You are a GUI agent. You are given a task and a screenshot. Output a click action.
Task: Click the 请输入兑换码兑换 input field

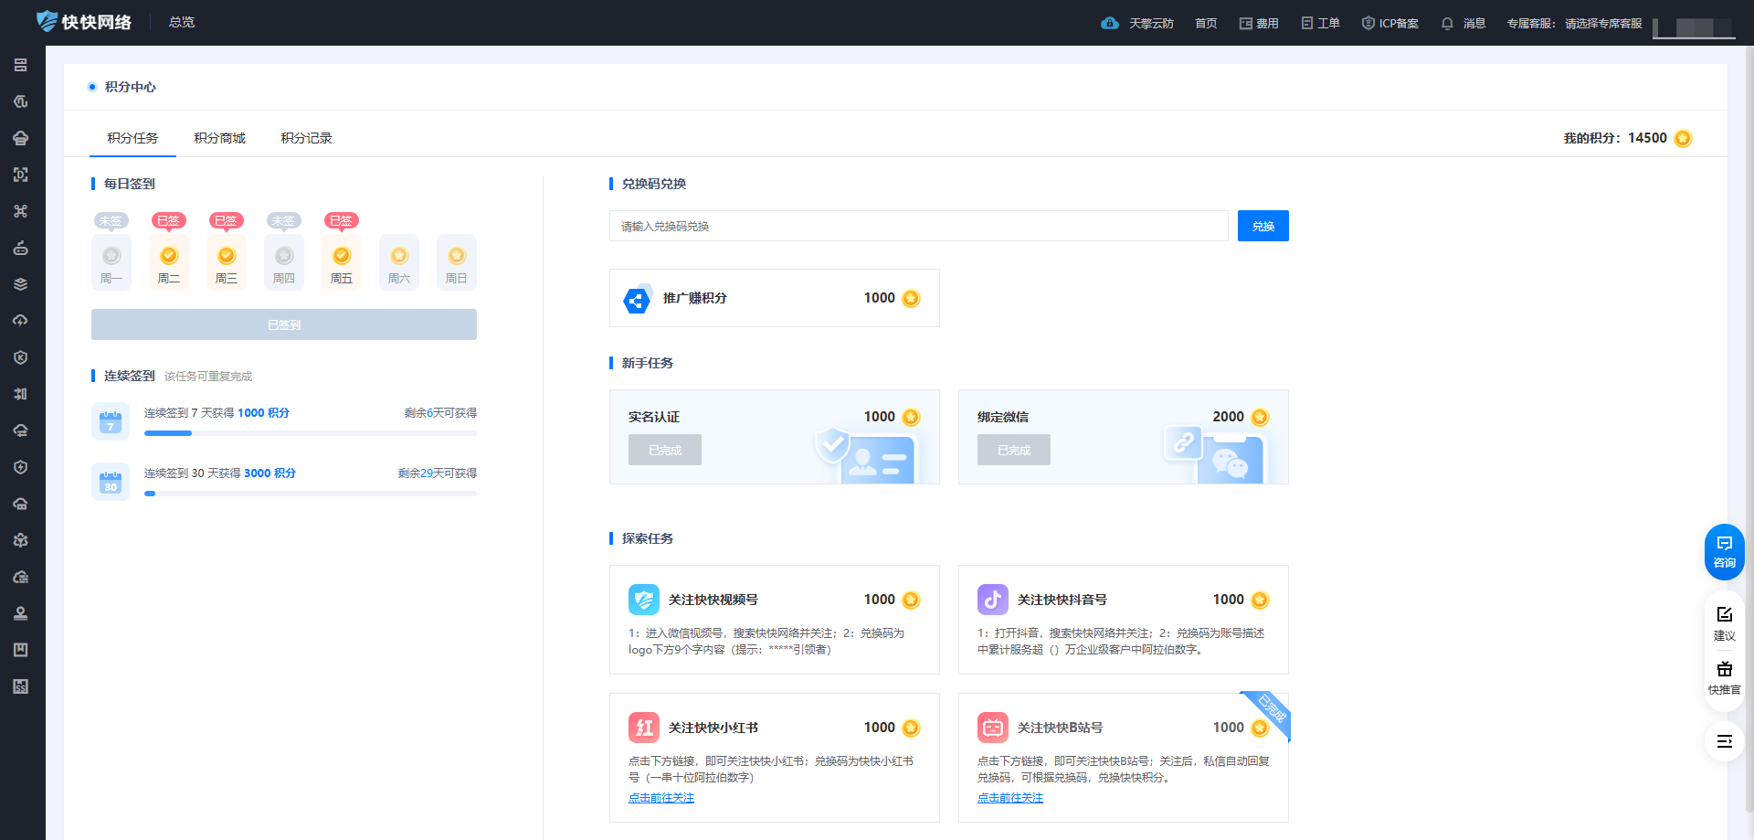918,226
